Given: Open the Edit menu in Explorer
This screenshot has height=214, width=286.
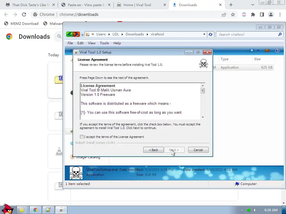Looking at the screenshot, I should 80,43.
